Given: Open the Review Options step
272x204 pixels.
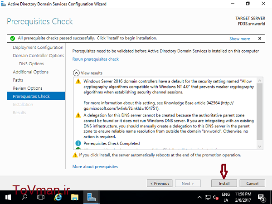Looking at the screenshot, I should (x=27, y=88).
